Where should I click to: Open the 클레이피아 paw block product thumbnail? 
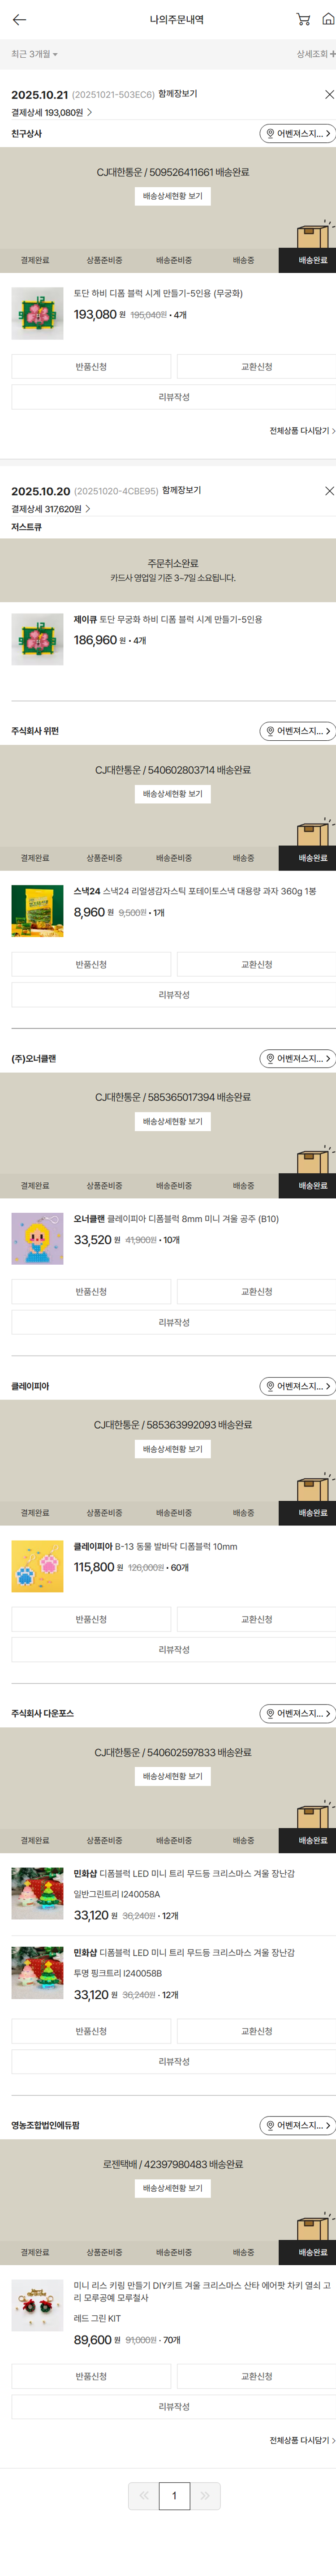[x=37, y=1565]
